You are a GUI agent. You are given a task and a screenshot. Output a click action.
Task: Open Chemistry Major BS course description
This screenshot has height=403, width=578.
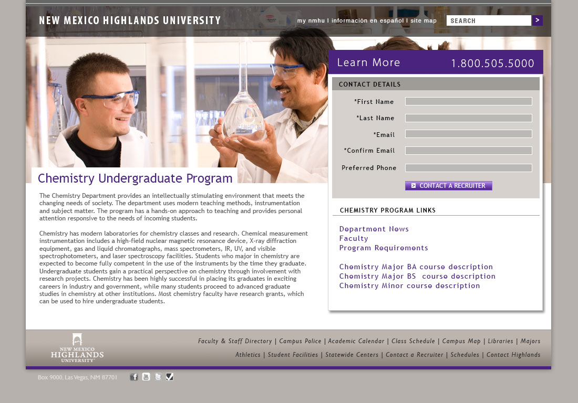pos(417,277)
